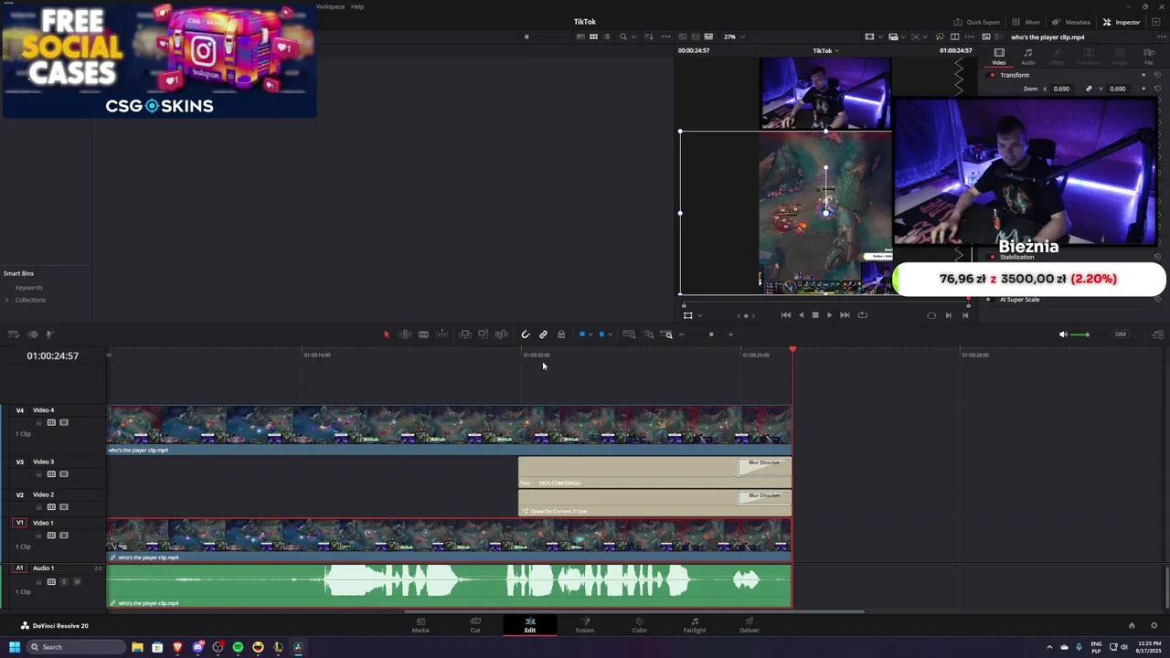Lock the Video 4 track

click(x=39, y=422)
